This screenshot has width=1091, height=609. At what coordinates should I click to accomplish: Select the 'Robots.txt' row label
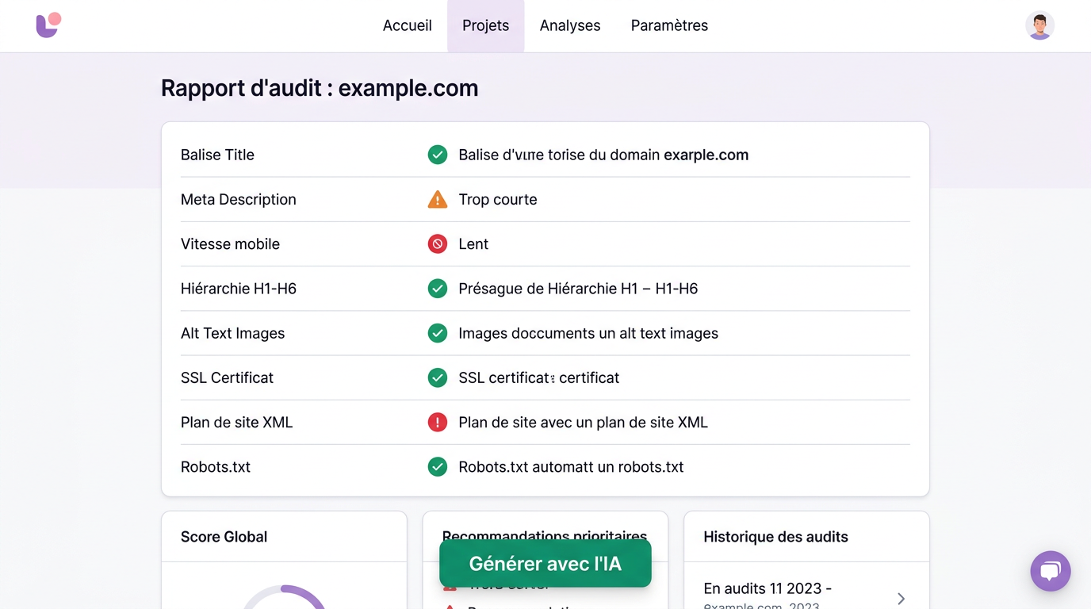[216, 467]
